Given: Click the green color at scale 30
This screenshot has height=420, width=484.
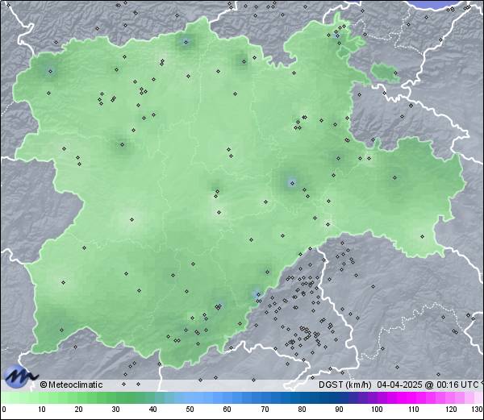Looking at the screenshot, I should coord(115,397).
